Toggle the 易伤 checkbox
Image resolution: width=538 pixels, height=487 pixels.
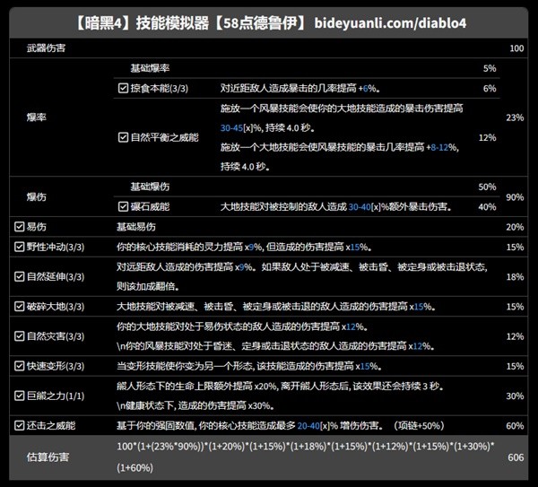click(x=19, y=227)
